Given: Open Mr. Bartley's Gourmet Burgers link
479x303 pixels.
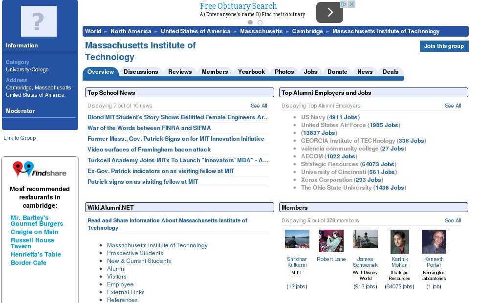Looking at the screenshot, I should pyautogui.click(x=37, y=220).
